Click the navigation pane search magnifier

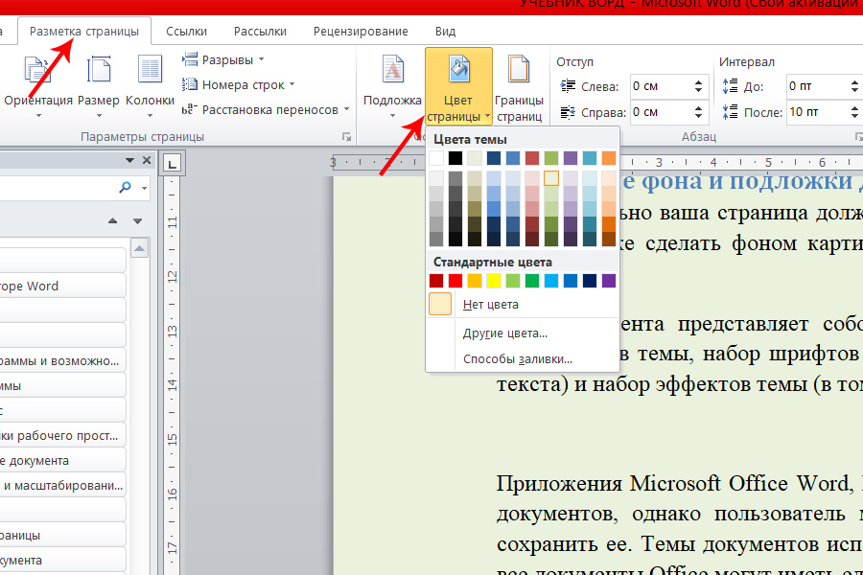tap(125, 188)
